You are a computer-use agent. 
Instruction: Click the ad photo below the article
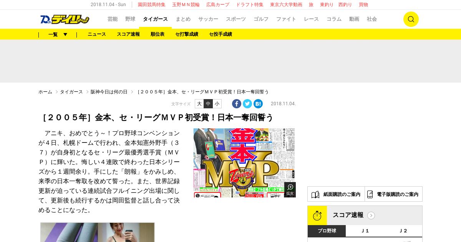pyautogui.click(x=98, y=232)
